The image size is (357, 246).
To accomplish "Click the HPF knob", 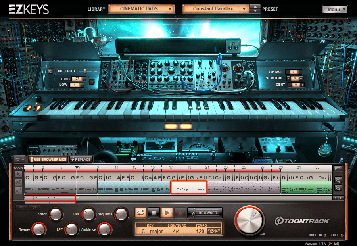I will coord(88,214).
